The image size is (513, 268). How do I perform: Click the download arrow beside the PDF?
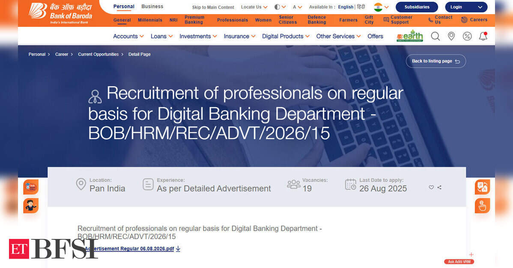(178, 249)
